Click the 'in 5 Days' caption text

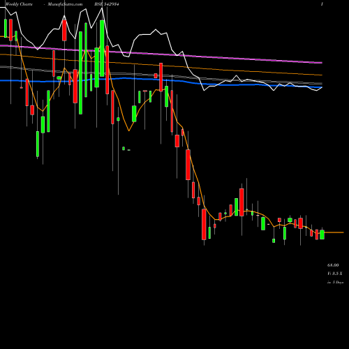(x=335, y=282)
